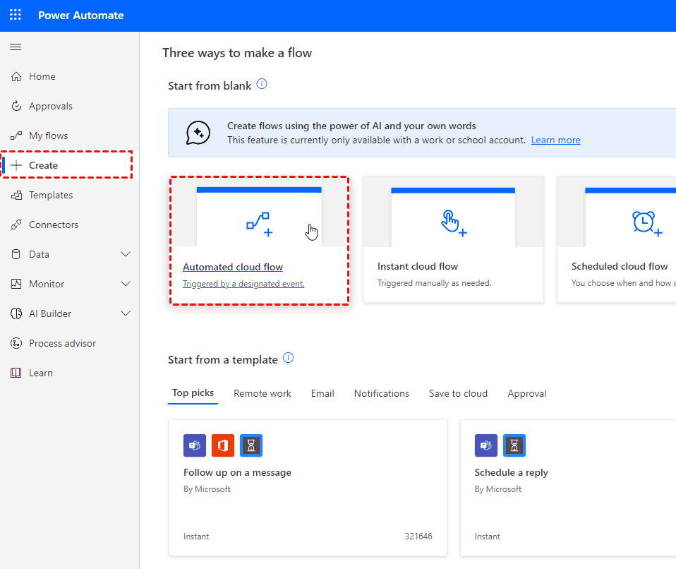Click the My flows icon
Screen dimensions: 676x569
click(16, 136)
